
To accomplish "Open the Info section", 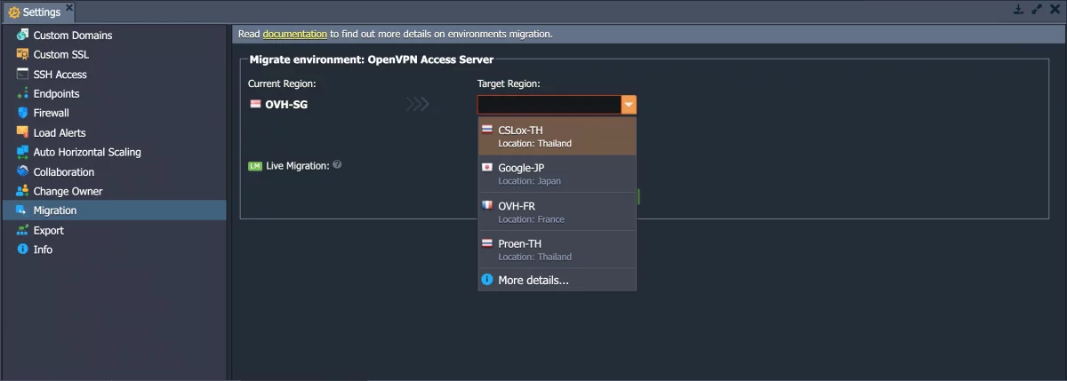I will tap(114, 250).
